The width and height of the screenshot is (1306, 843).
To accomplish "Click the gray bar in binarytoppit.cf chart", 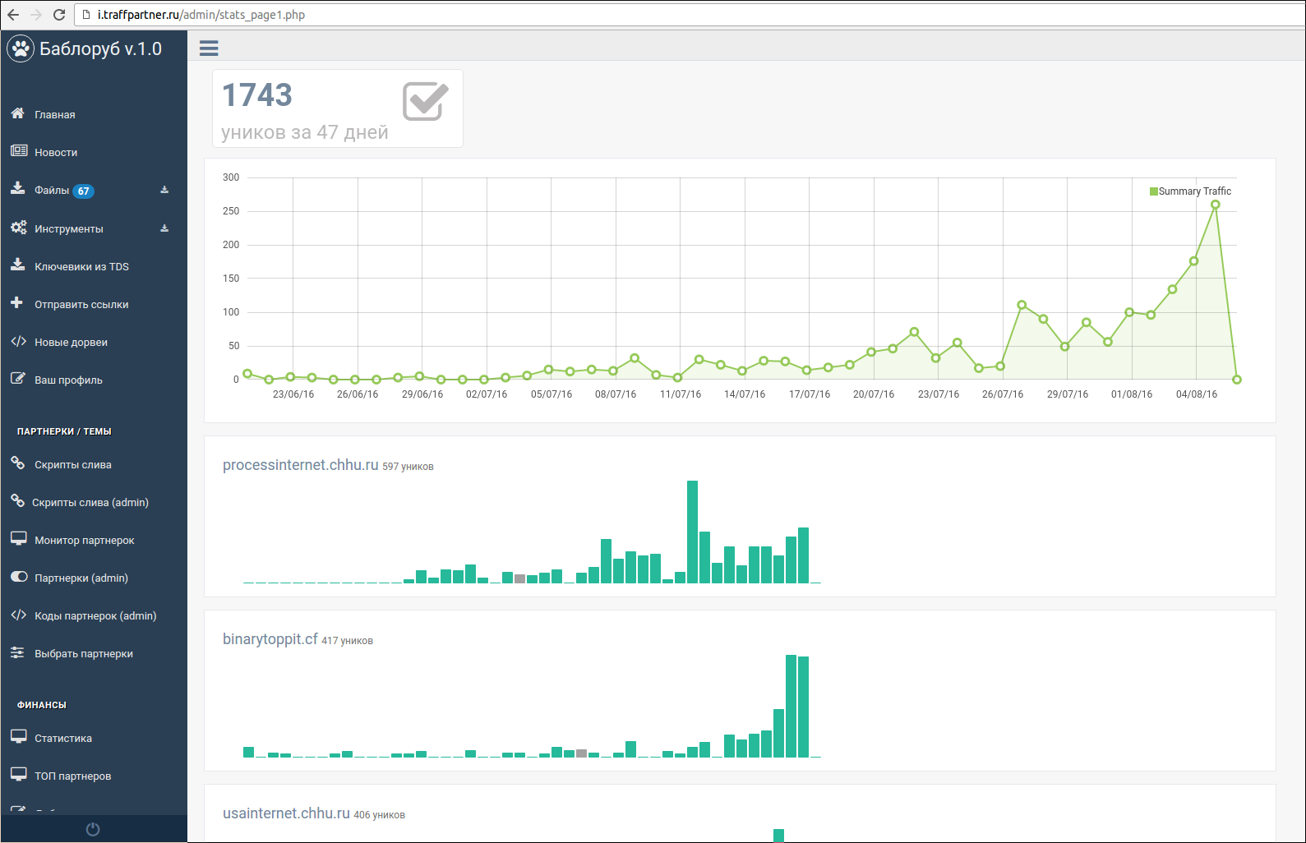I will coord(581,753).
